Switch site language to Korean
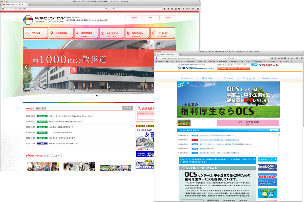The image size is (304, 202). coord(168,18)
